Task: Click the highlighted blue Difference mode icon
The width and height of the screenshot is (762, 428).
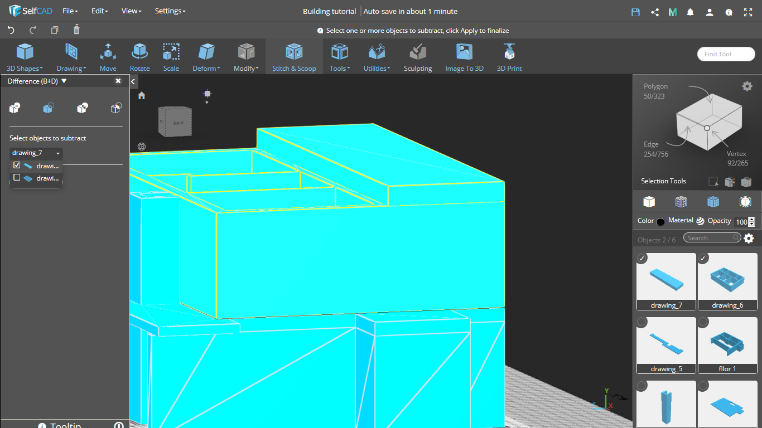Action: click(x=49, y=108)
